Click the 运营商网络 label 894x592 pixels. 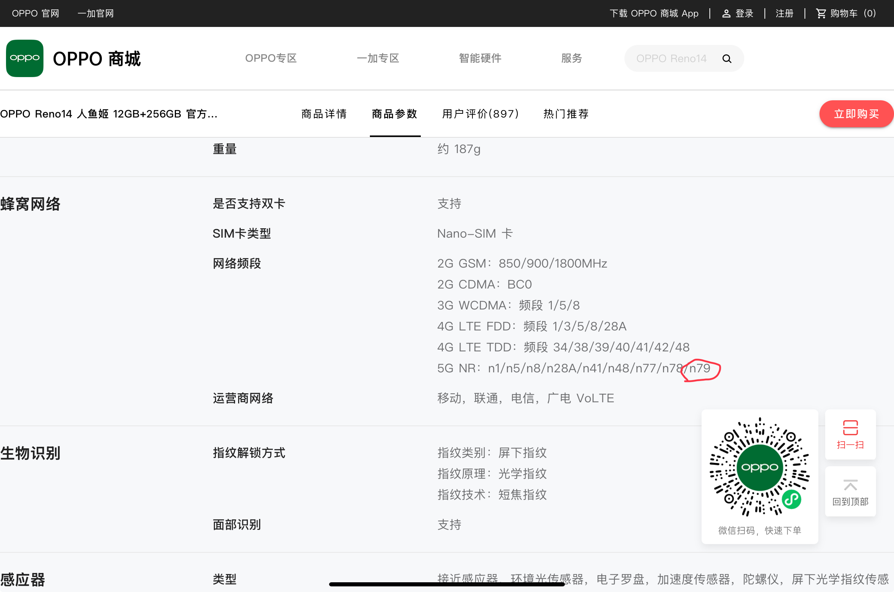pos(243,398)
